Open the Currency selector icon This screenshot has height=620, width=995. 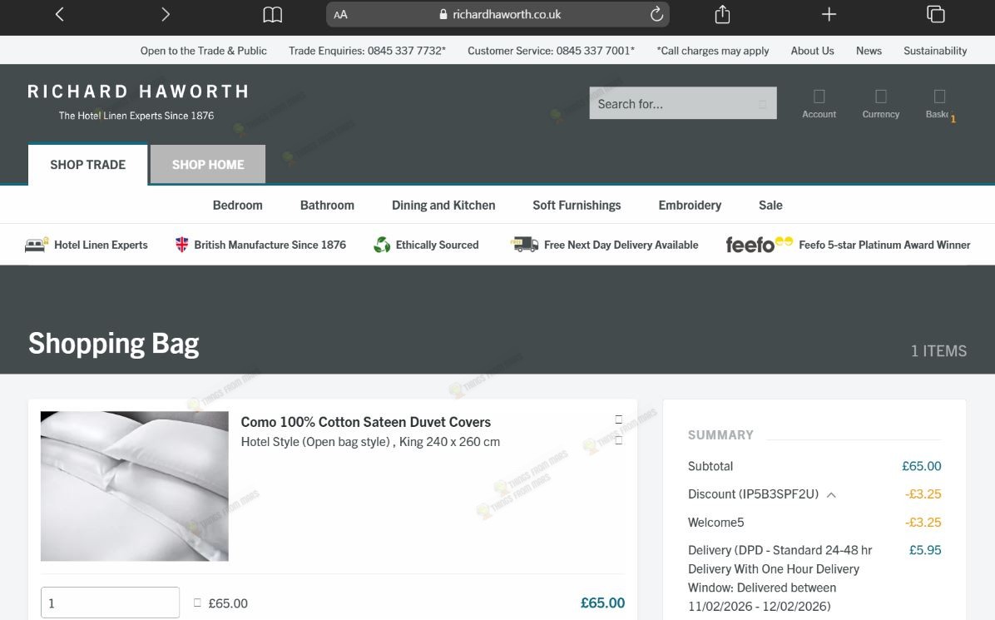coord(881,97)
